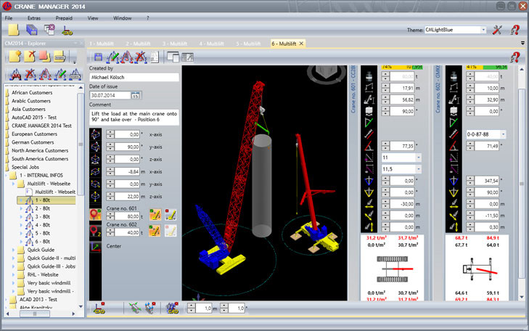Collapse the Multilift - Webseite folder
The image size is (529, 331).
tap(14, 184)
